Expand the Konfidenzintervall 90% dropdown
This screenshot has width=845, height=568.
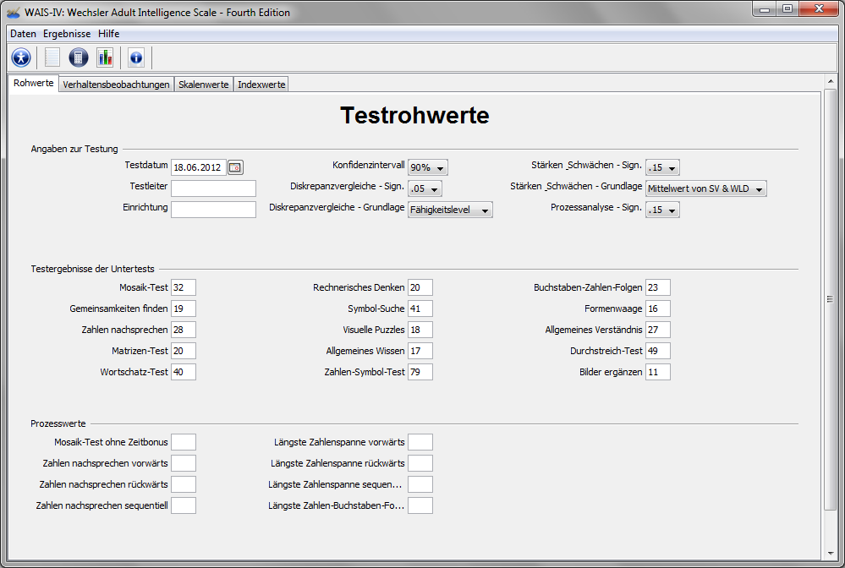[428, 167]
